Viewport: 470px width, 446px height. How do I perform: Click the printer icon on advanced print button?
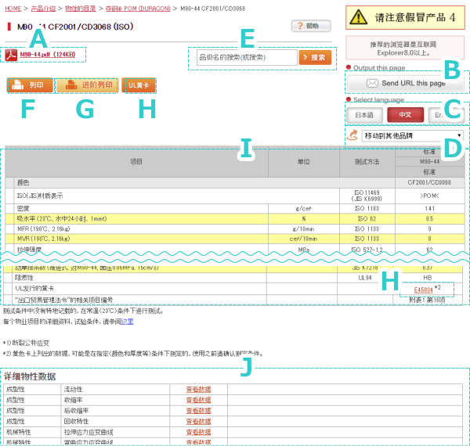71,85
